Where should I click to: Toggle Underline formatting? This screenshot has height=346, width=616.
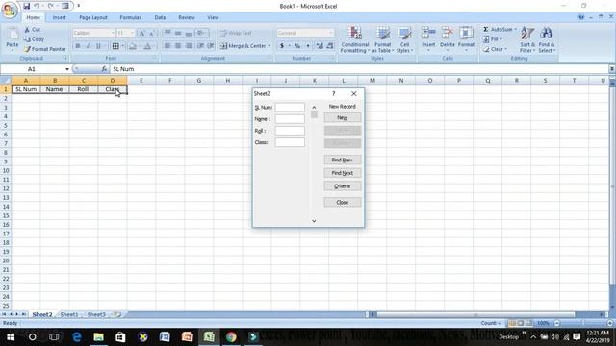pos(98,46)
